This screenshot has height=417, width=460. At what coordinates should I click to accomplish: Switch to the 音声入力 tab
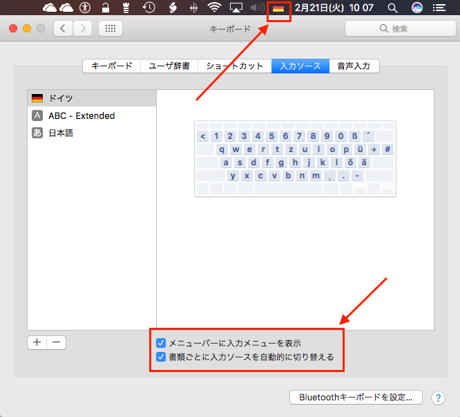354,66
